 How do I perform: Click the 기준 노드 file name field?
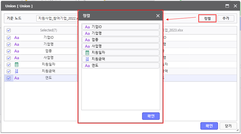57,18
